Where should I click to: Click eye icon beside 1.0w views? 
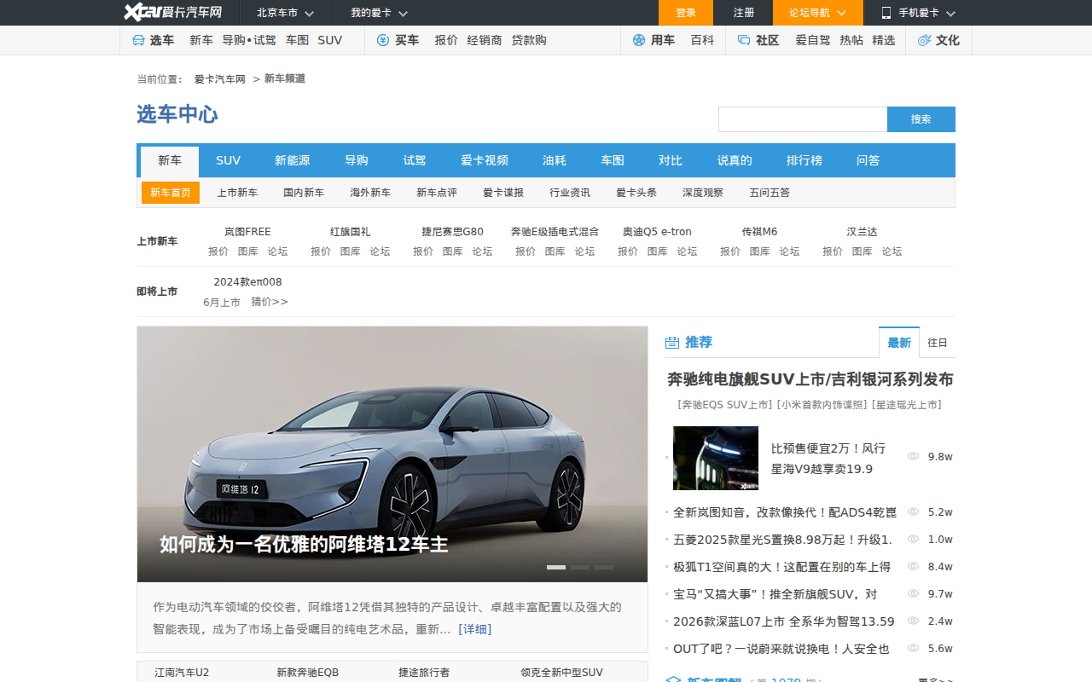(913, 540)
